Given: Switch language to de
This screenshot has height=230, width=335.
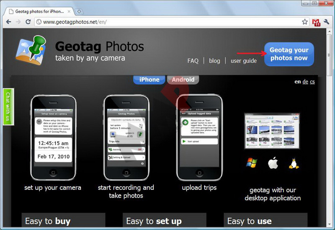Looking at the screenshot, I should pyautogui.click(x=305, y=82).
